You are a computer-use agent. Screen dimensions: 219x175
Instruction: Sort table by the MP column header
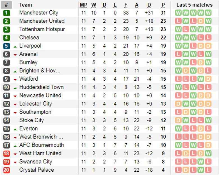83,5
